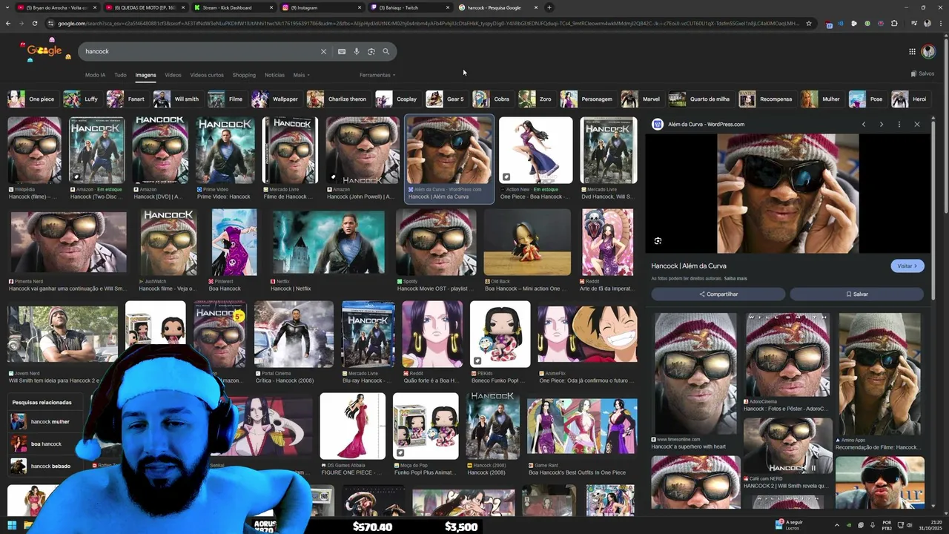Go to previous image in the preview panel

(864, 125)
